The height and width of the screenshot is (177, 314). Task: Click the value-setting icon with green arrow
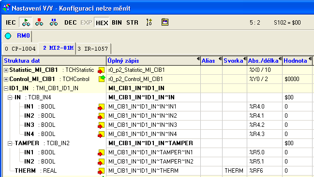click(x=149, y=22)
